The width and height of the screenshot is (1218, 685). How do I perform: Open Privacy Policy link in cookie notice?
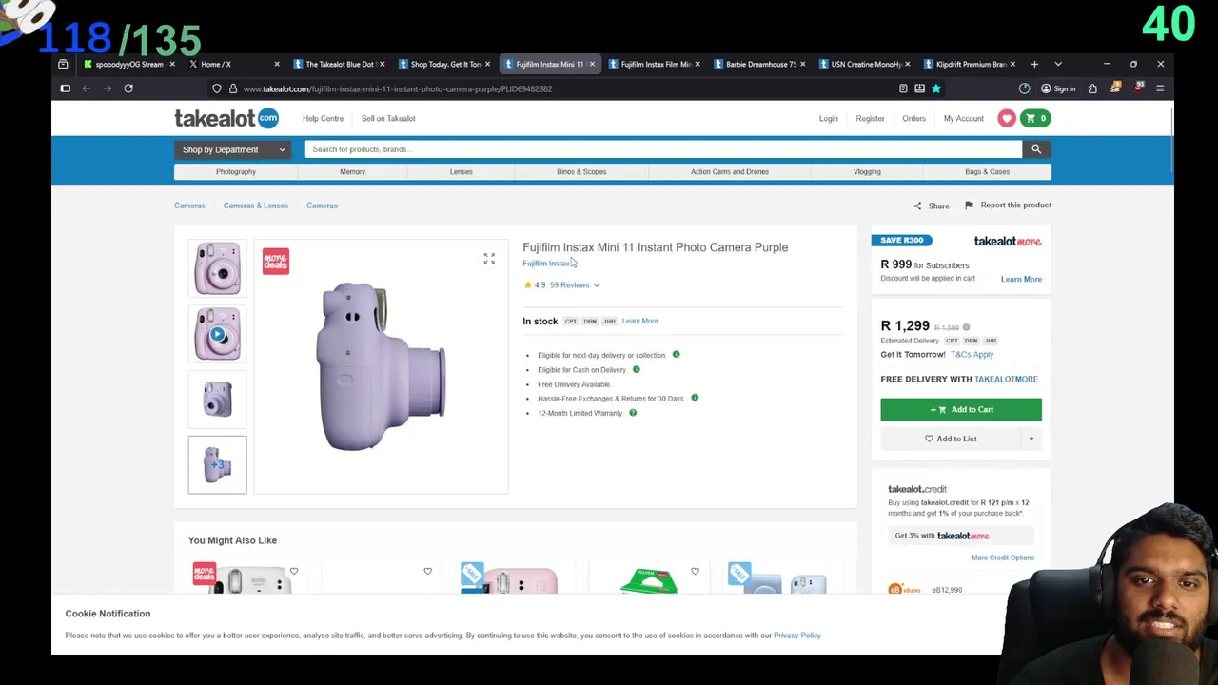click(x=796, y=635)
